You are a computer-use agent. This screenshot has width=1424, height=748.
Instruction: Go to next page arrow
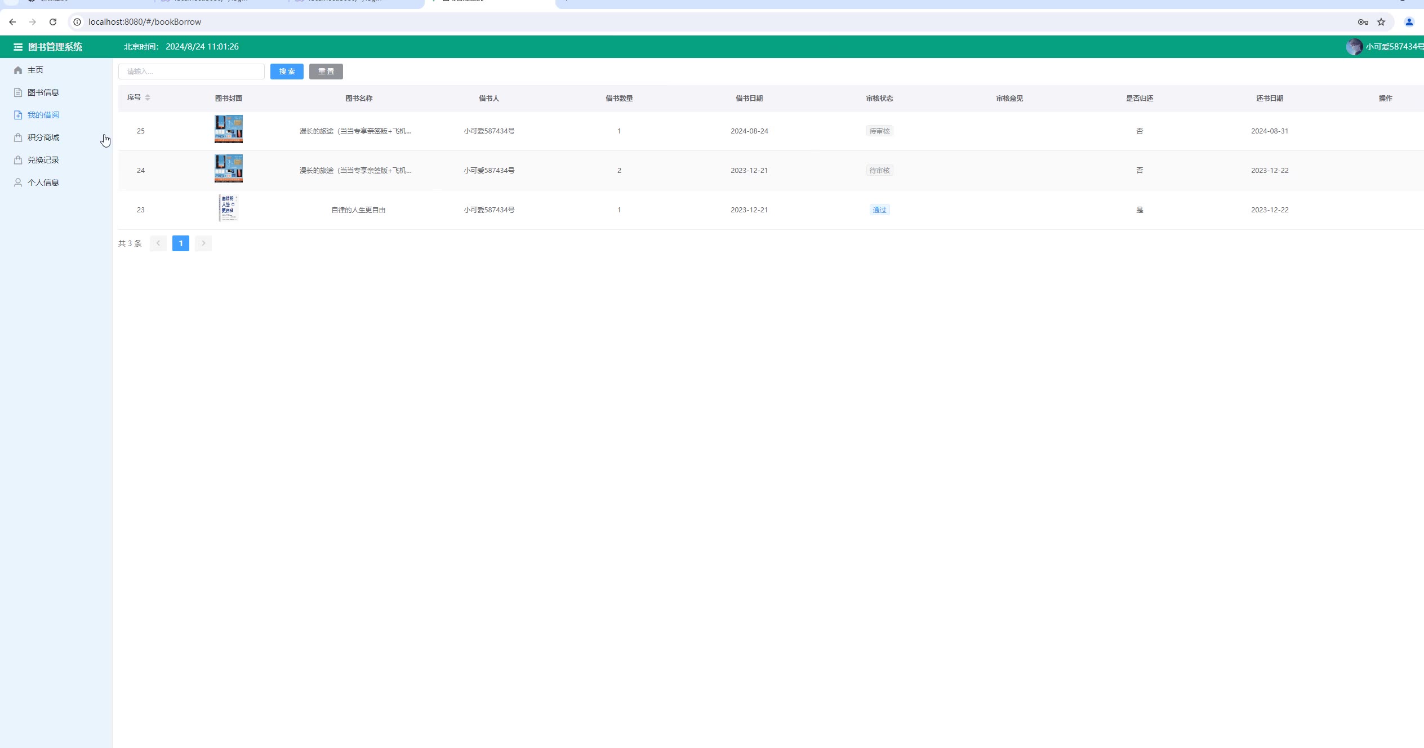click(203, 243)
